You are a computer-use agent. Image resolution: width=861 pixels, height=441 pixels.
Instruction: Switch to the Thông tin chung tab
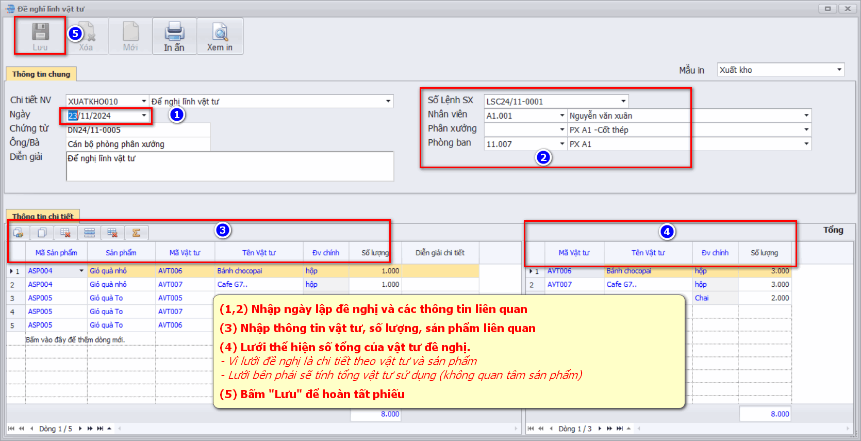(x=41, y=74)
